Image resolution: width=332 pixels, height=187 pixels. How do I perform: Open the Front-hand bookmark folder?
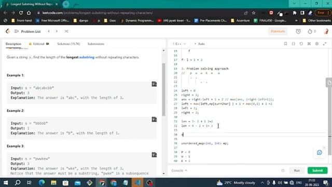(x=22, y=21)
